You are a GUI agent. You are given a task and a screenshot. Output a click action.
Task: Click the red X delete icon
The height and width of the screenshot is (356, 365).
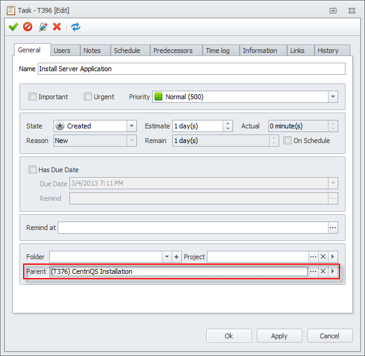pos(57,27)
